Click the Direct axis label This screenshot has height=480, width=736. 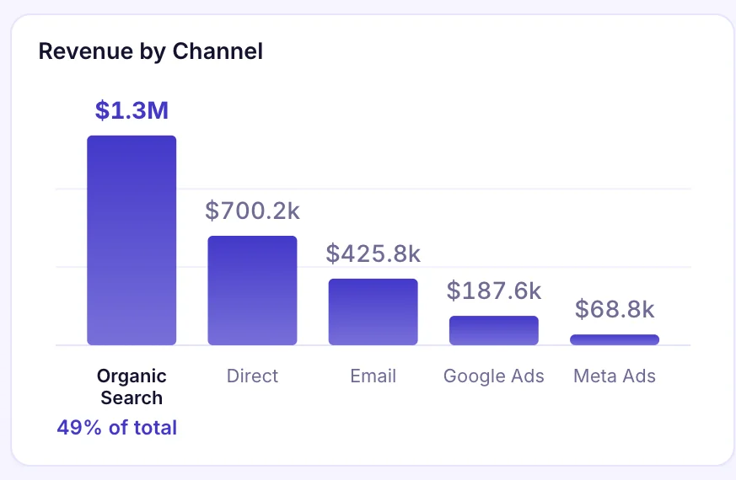click(253, 376)
